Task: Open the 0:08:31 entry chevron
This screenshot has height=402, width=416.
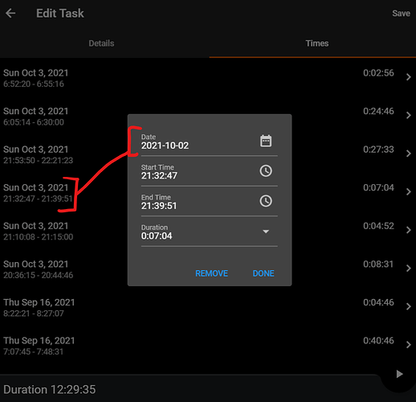Action: tap(409, 269)
